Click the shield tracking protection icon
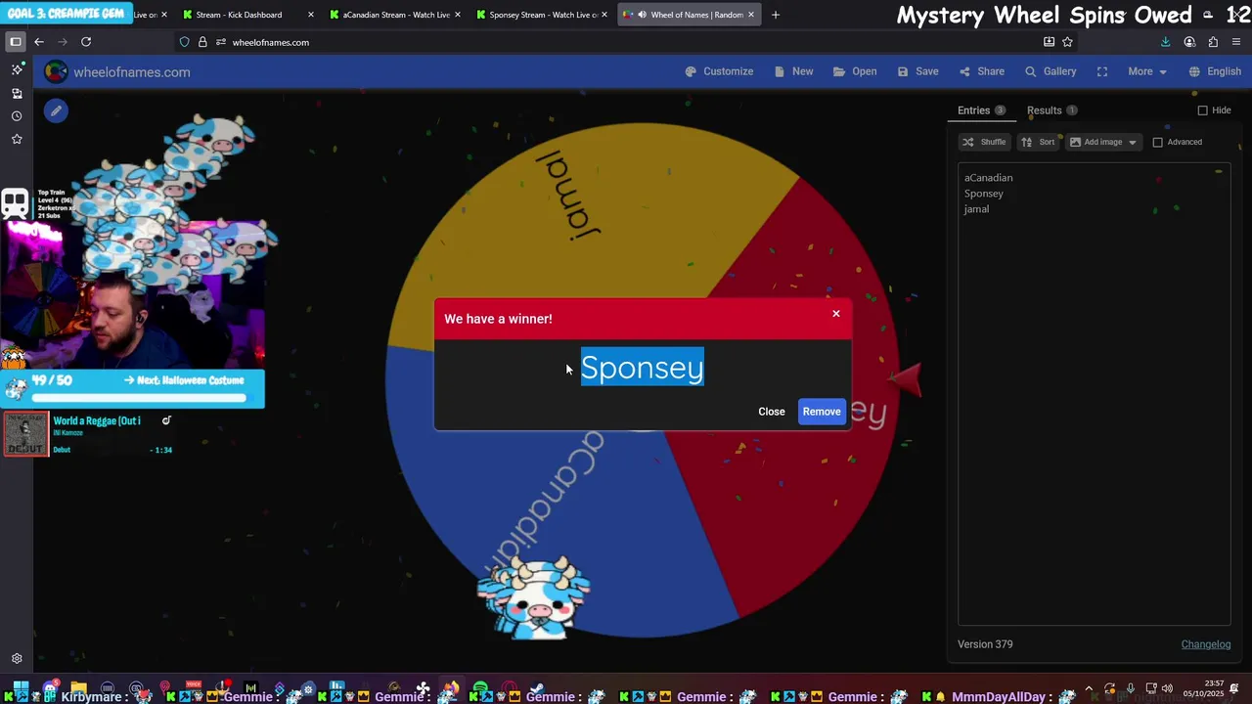Viewport: 1252px width, 704px height. tap(184, 42)
